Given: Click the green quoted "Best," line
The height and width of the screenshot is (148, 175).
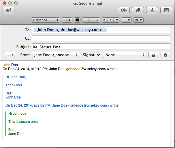Looking at the screenshot, I should [12, 130].
